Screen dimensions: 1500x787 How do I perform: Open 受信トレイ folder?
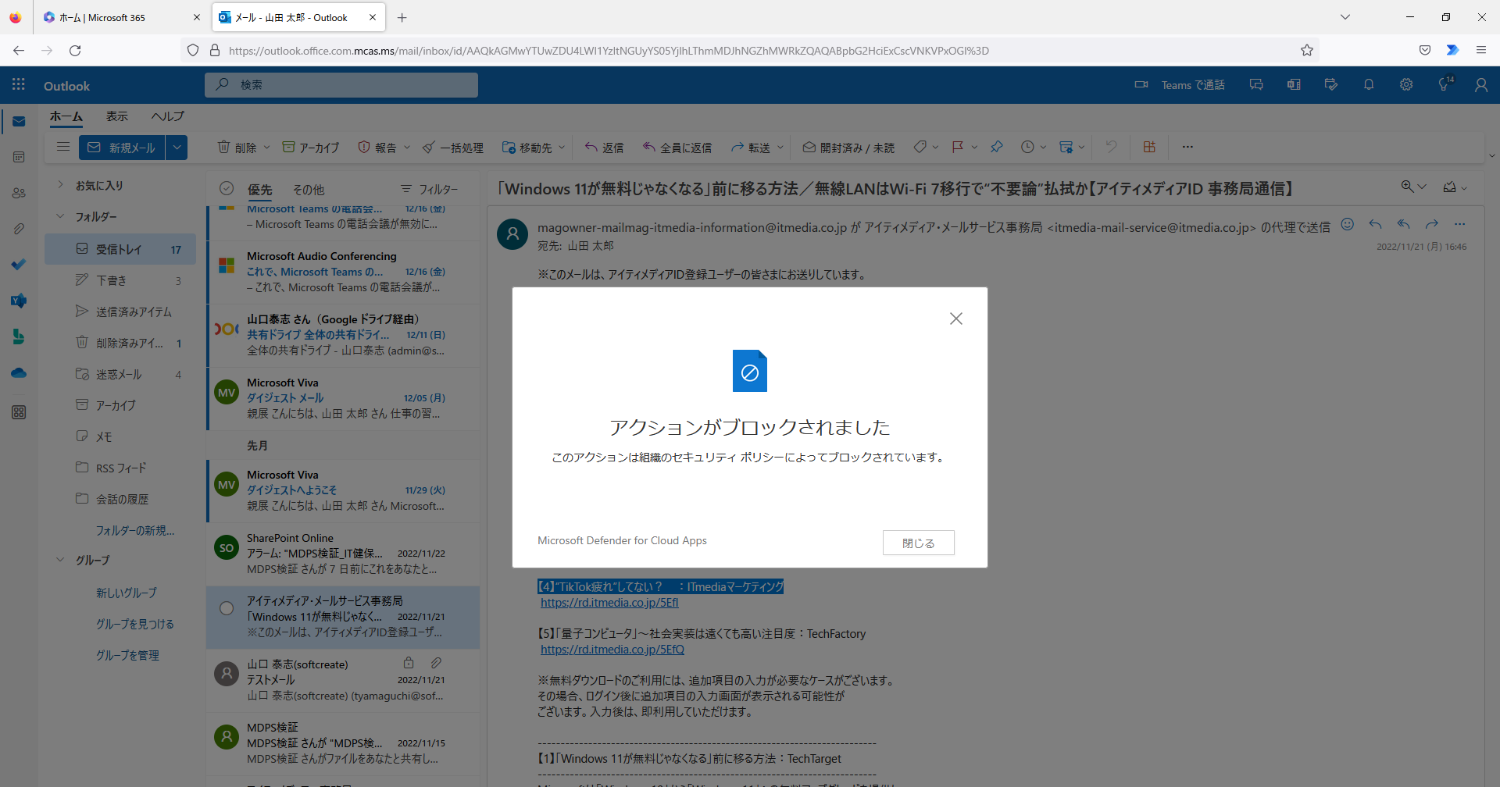[120, 249]
